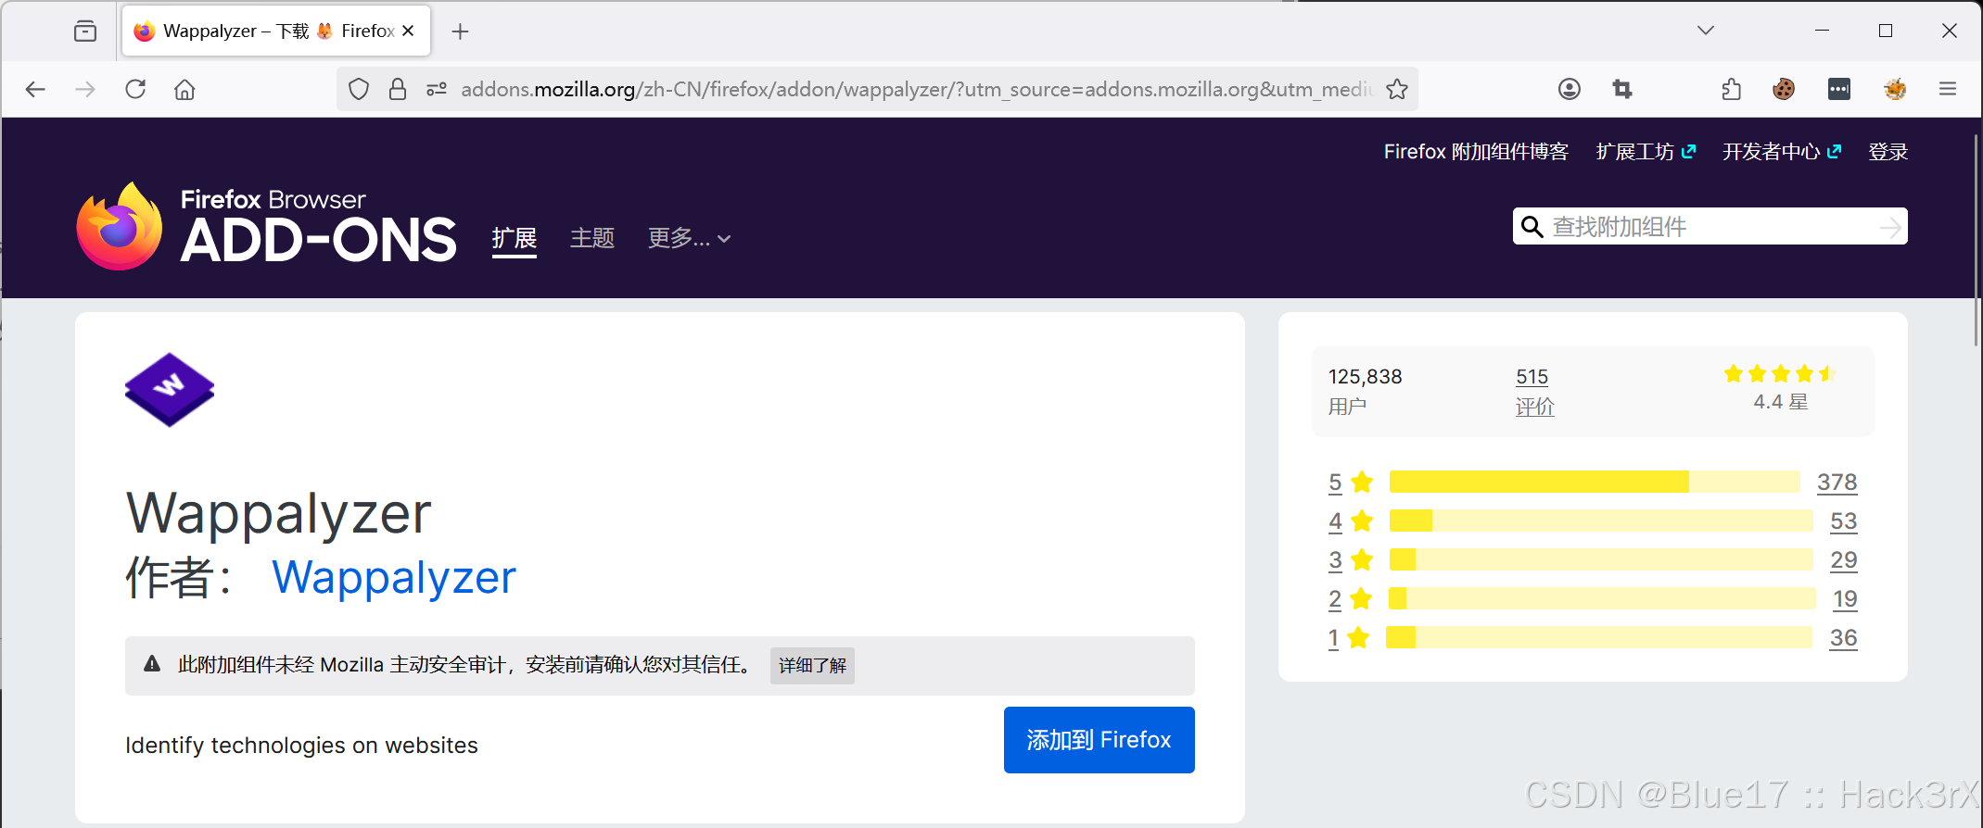Open the tracking protection shield icon
Viewport: 1983px width, 828px height.
(359, 89)
